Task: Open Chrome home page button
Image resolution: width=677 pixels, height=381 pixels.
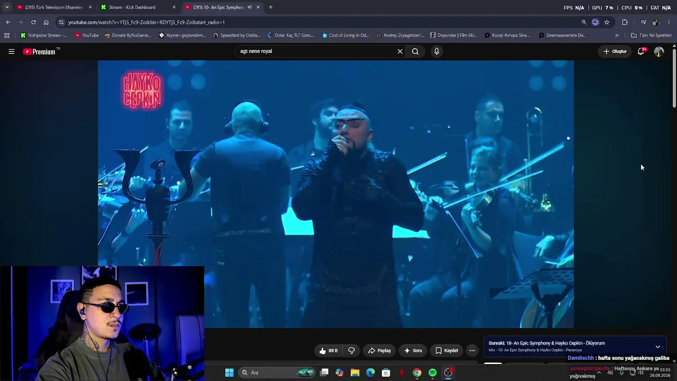Action: click(46, 22)
